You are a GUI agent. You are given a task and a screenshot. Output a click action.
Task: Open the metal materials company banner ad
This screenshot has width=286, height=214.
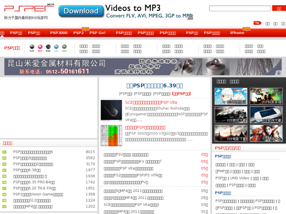coord(143,67)
